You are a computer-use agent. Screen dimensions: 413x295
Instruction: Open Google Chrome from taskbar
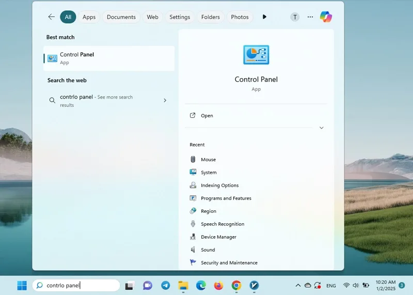pos(236,285)
